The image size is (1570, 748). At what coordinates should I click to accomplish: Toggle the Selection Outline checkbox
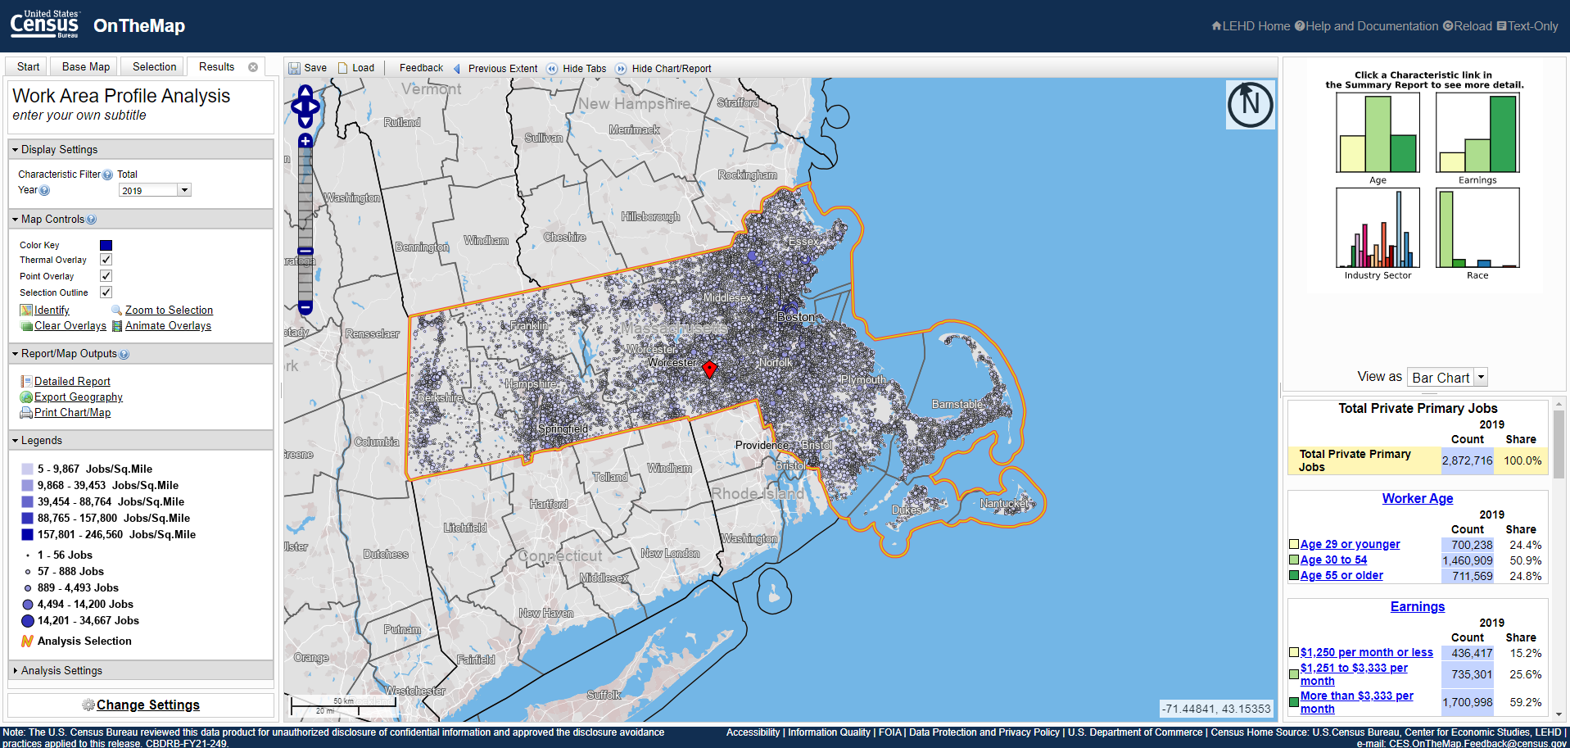[x=106, y=292]
